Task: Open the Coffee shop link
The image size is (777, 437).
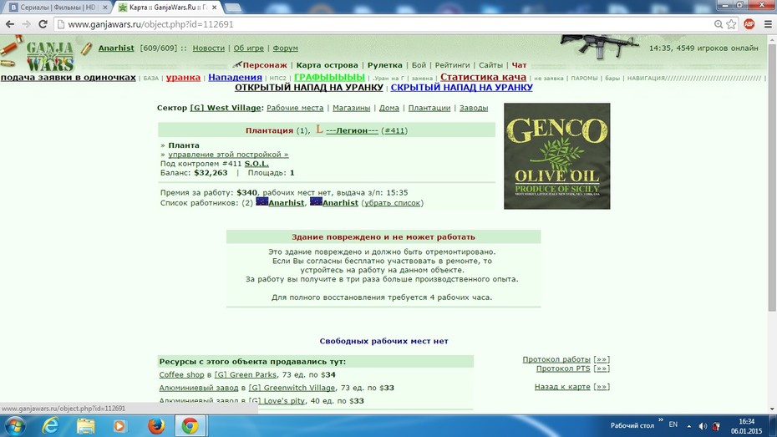Action: coord(181,375)
